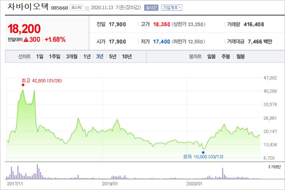285x190 pixels.
Task: Click the 거래량 value 416,408
Action: point(254,24)
